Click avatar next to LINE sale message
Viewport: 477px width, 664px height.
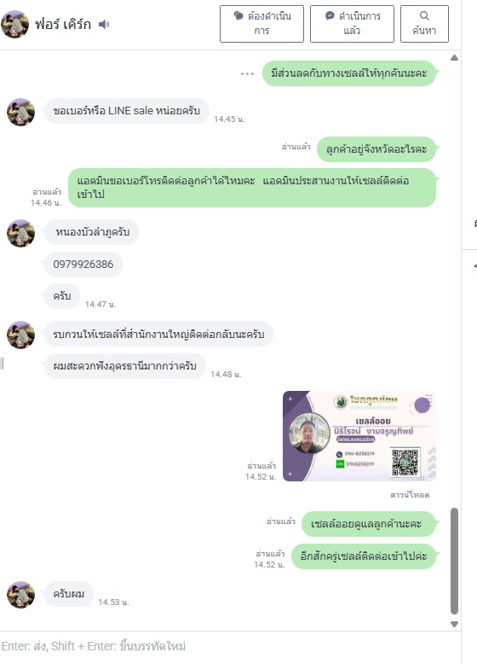point(20,112)
